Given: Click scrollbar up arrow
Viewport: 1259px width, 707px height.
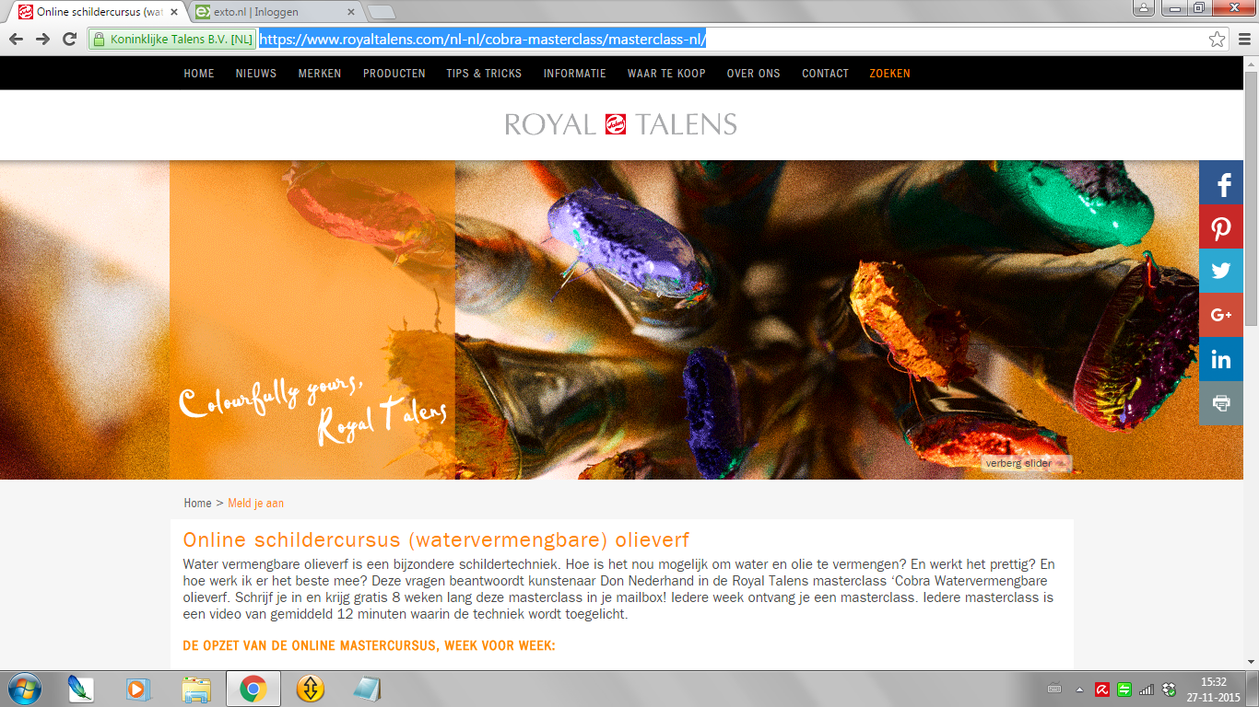Looking at the screenshot, I should click(x=1251, y=64).
